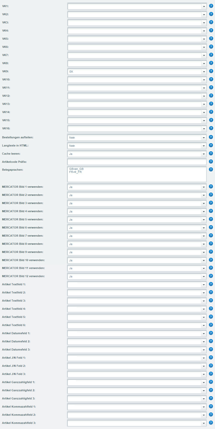This screenshot has width=215, height=429.
Task: Open MERCATOR Bild 10 verwenden dropdown
Action: coord(137,260)
